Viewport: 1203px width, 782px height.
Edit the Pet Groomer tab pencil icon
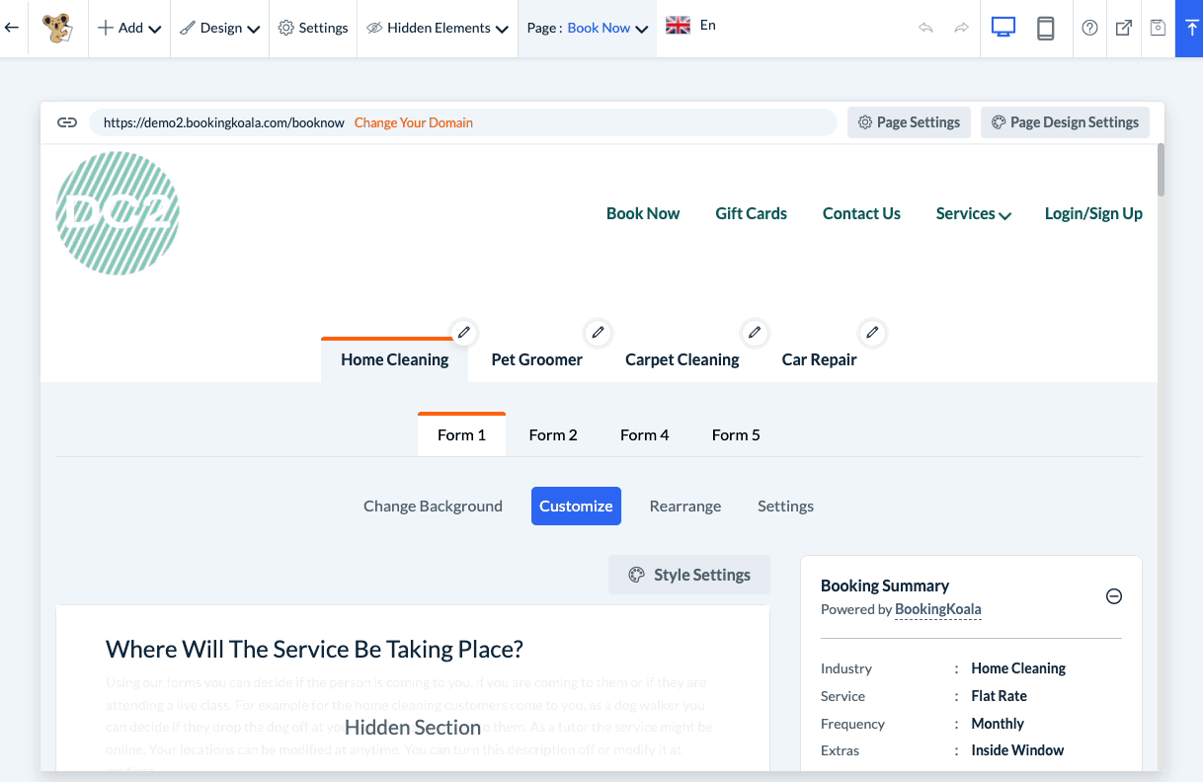pyautogui.click(x=596, y=332)
